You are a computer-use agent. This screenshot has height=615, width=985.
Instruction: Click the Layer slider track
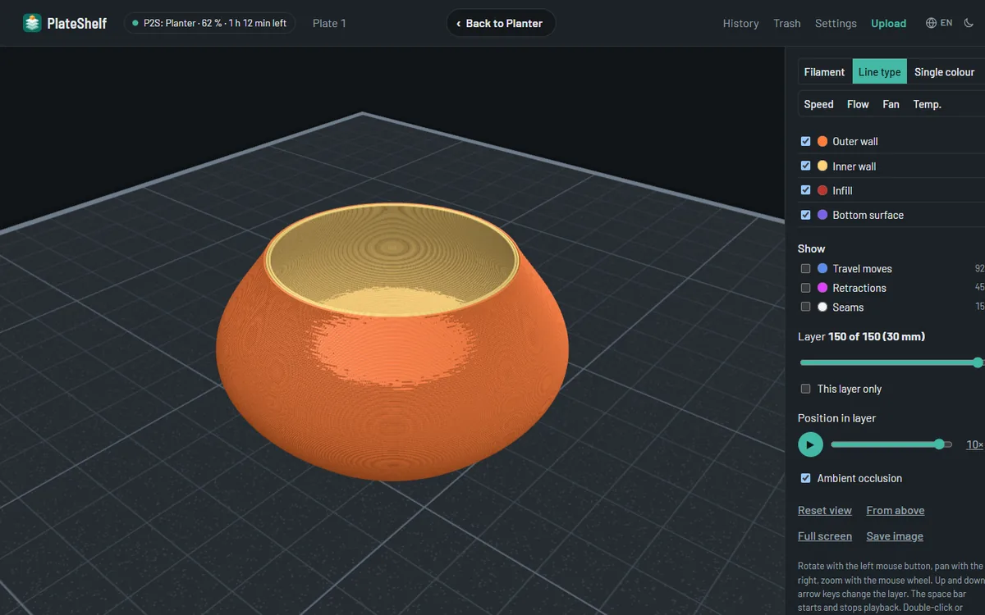point(891,362)
